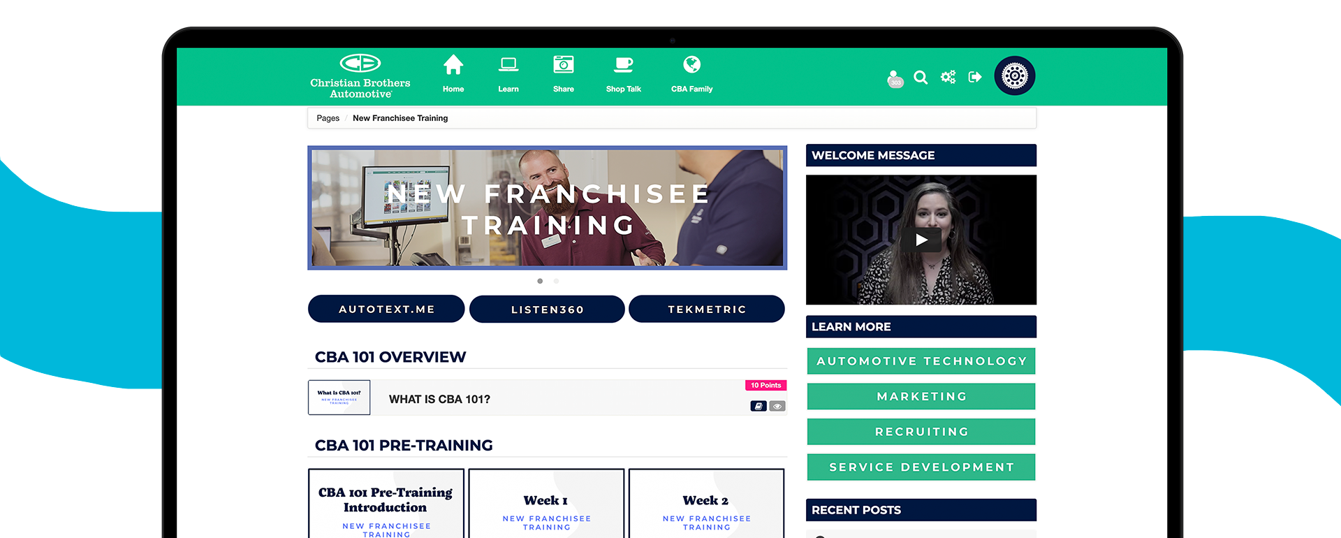Click the Learn label in navigation

click(508, 89)
